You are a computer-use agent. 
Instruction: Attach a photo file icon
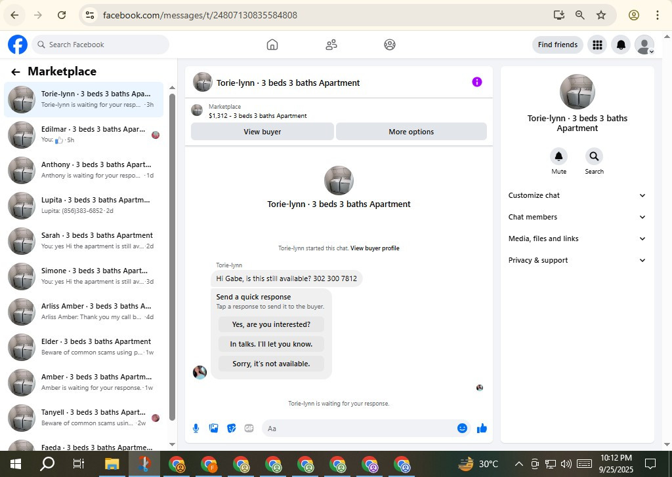click(x=213, y=429)
